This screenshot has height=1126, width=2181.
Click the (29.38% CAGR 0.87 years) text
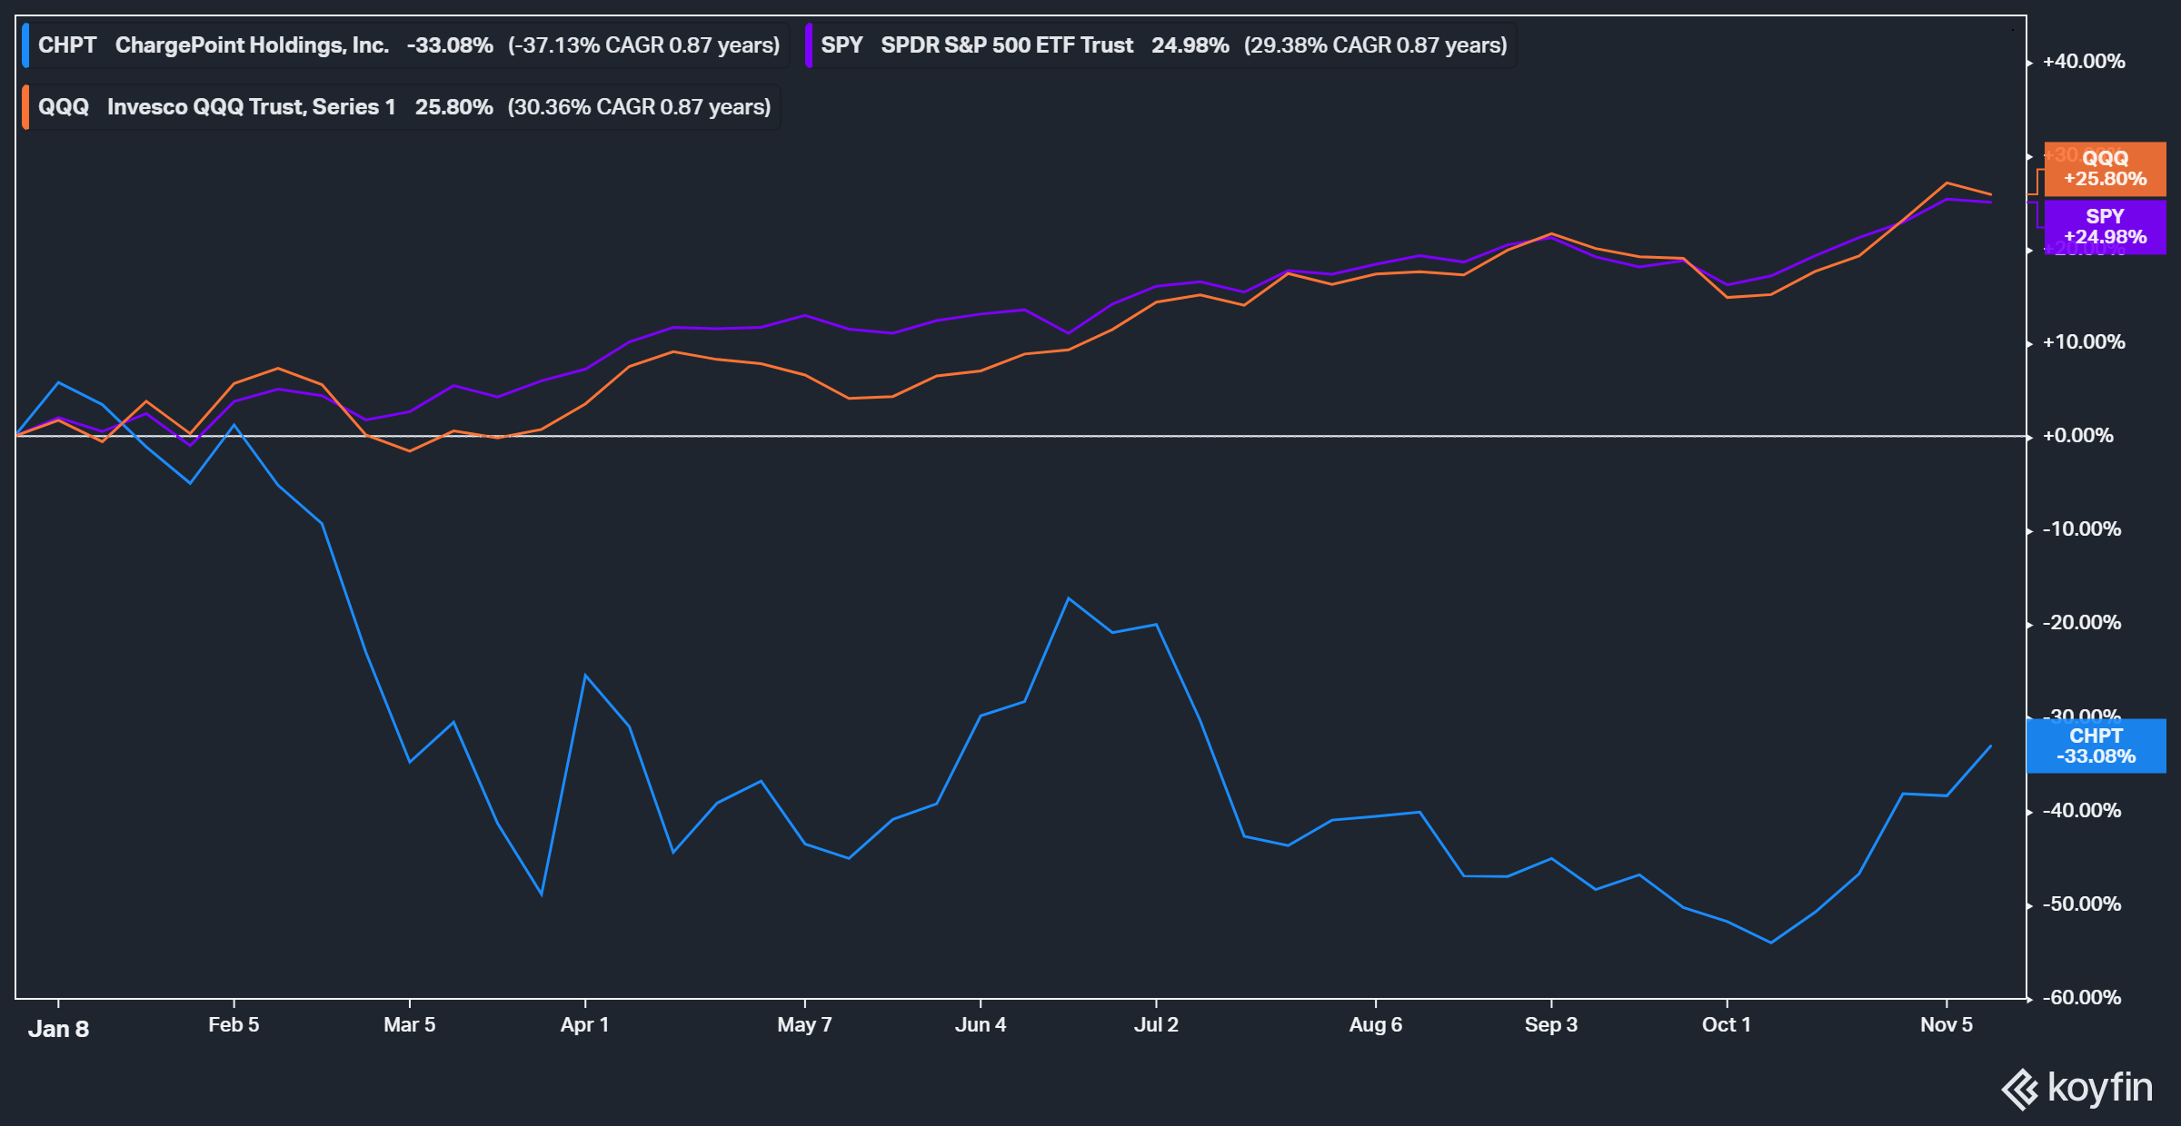point(1376,45)
